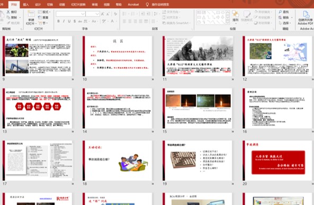Click the center align paragraph icon
314x205 pixels.
click(130, 21)
